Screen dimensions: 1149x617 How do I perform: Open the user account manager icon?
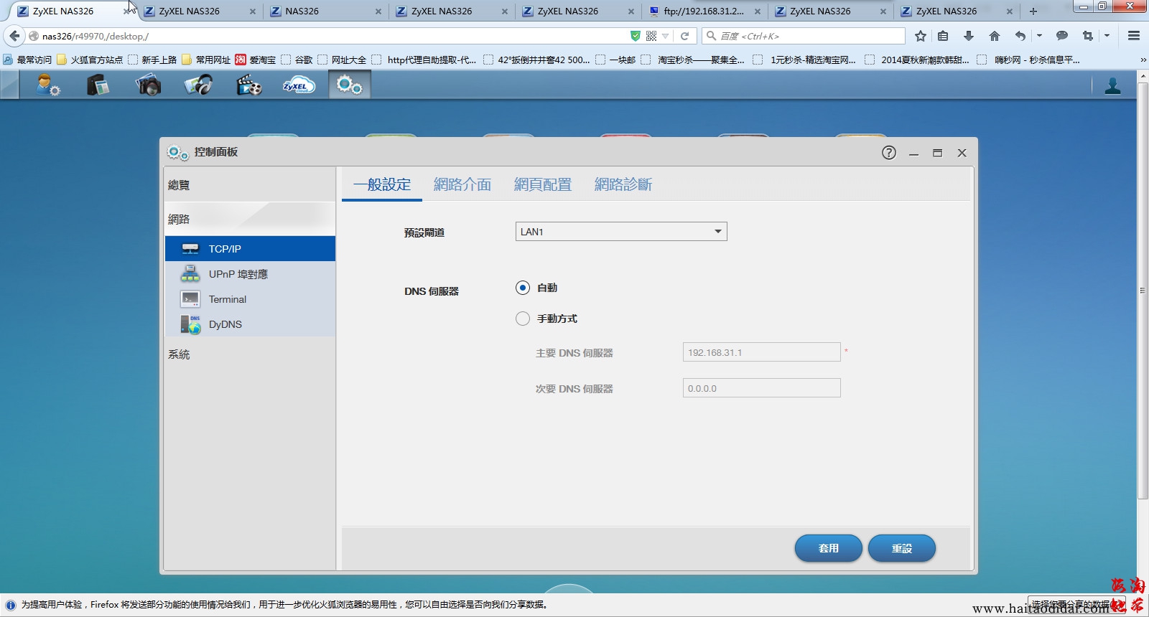[48, 85]
